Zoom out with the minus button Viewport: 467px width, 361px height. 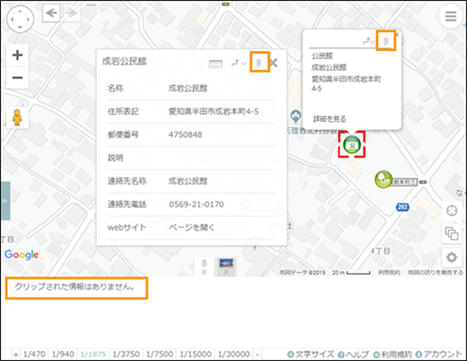(17, 77)
